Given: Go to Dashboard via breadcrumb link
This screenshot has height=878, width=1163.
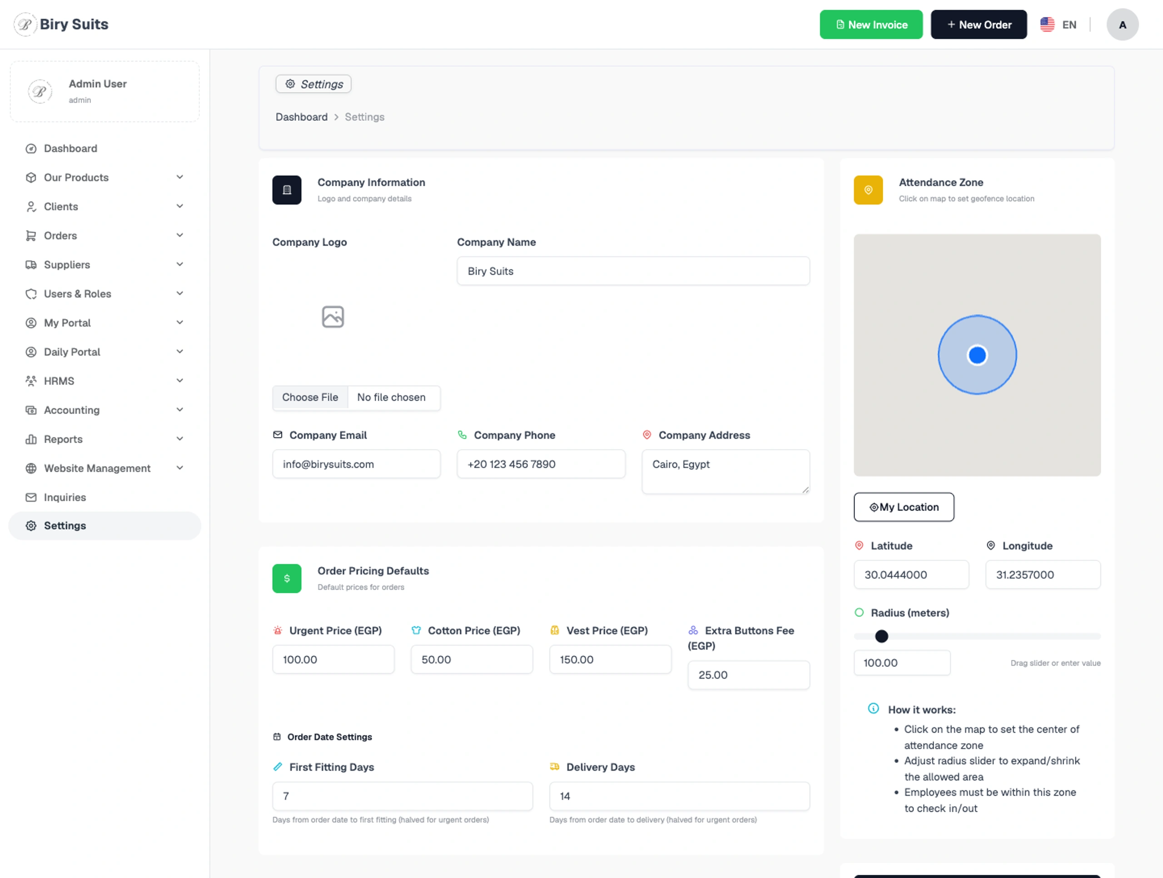Looking at the screenshot, I should coord(301,117).
